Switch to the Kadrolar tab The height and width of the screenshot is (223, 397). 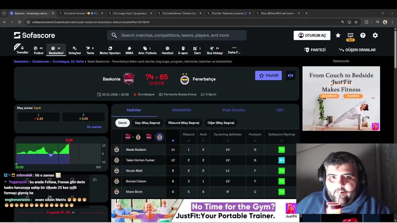(134, 110)
